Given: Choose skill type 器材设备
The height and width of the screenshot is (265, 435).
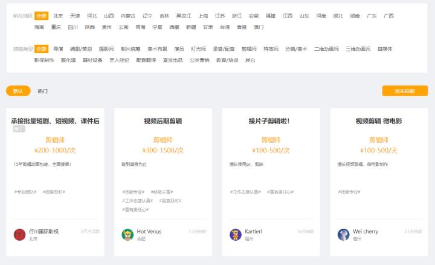Looking at the screenshot, I should 92,60.
